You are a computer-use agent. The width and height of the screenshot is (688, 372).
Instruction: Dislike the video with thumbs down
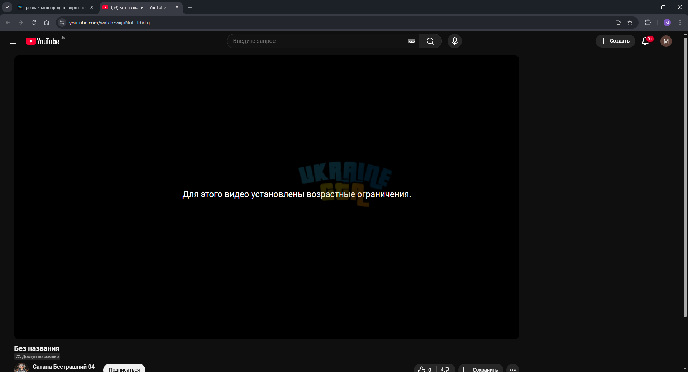point(445,369)
